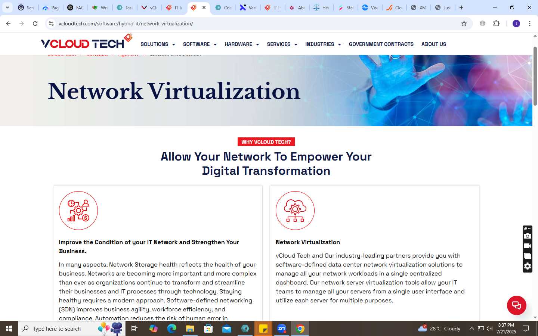This screenshot has height=336, width=538.
Task: Open GOVERNMENT CONTRACTS page
Action: 381,44
